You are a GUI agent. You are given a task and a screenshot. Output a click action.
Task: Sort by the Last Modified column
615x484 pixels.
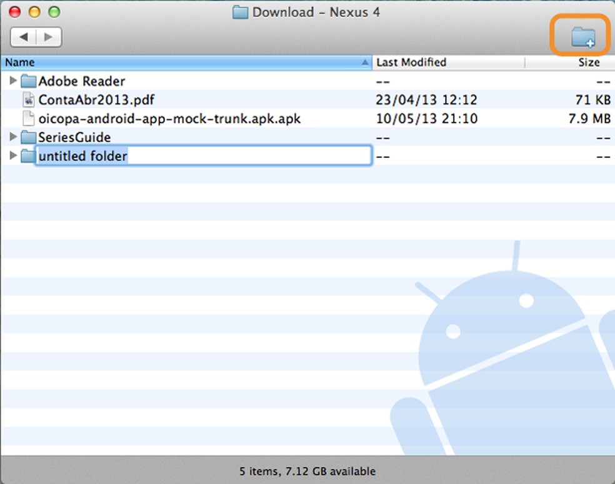tap(448, 62)
